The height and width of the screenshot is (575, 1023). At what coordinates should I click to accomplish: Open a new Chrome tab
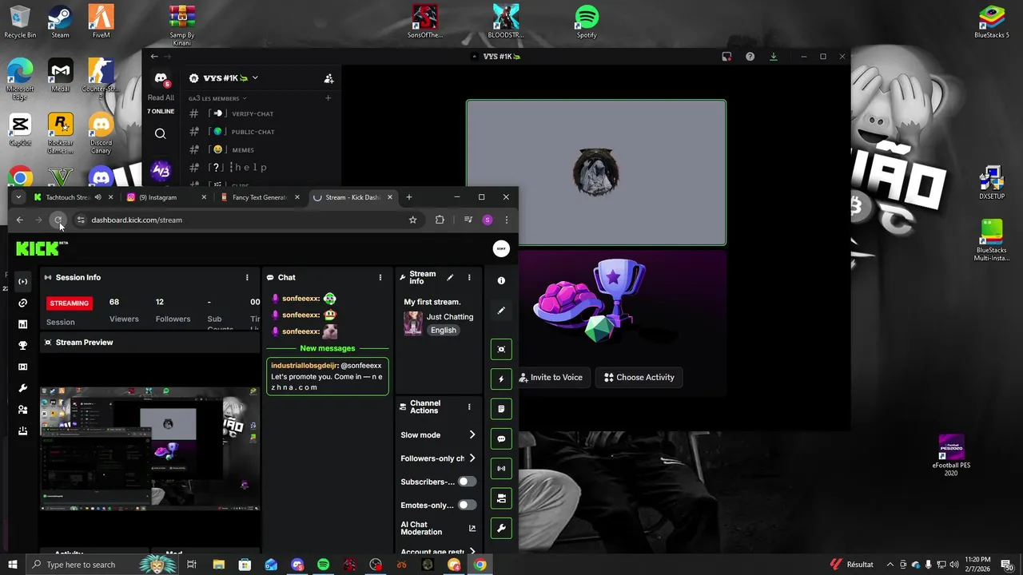[408, 197]
